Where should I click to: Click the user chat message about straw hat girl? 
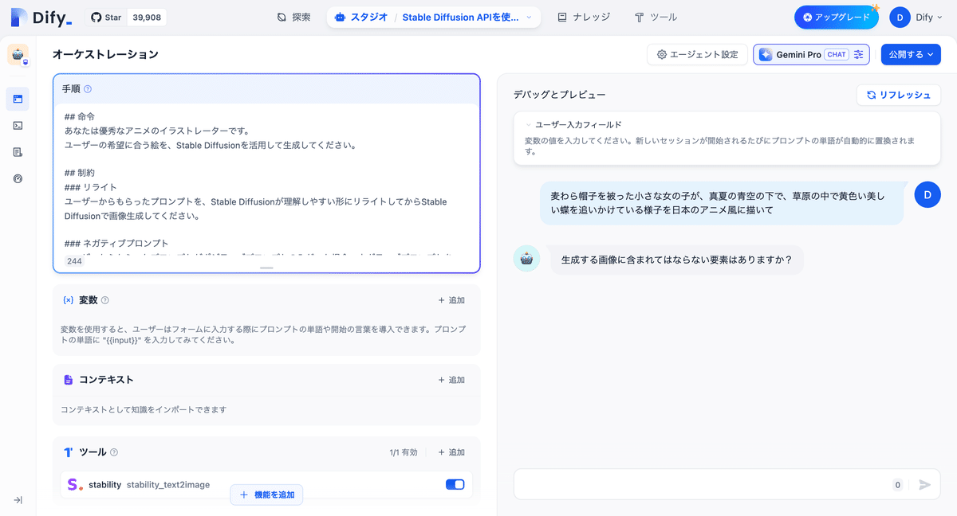click(x=723, y=202)
